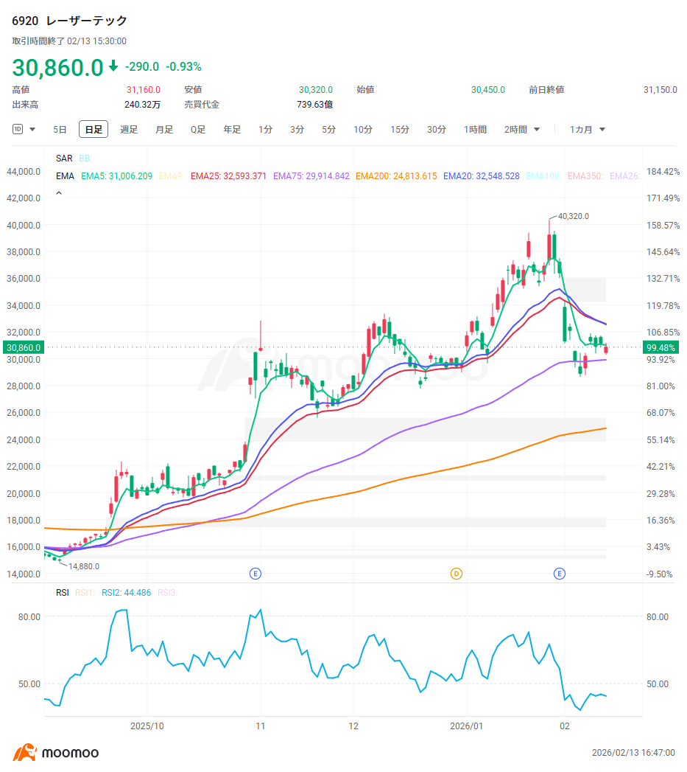Toggle the SAR indicator label

64,159
